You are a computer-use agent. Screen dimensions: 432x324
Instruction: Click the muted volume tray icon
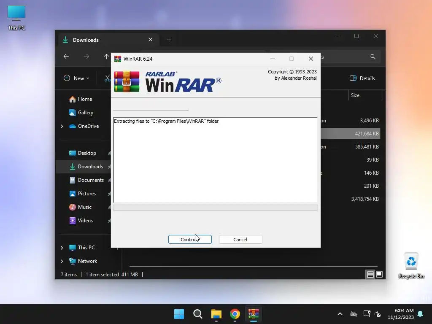tap(378, 314)
